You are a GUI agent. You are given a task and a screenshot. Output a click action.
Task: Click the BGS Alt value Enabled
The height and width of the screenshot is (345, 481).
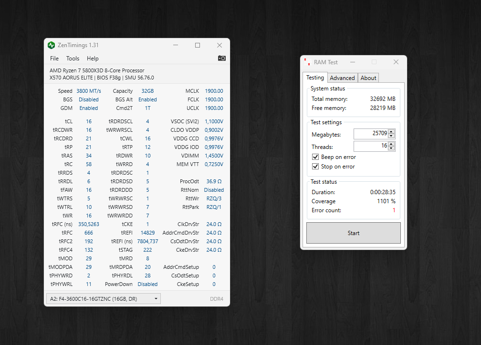147,99
